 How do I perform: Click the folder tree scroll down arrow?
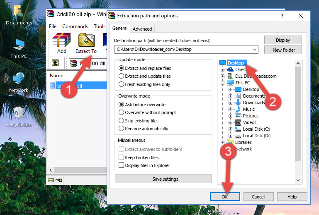[298, 180]
